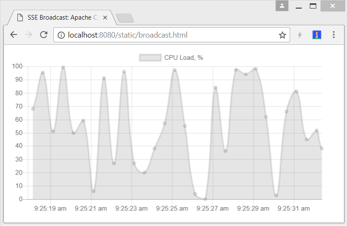347x226 pixels.
Task: Click the lightning bolt extension icon
Action: [300, 35]
